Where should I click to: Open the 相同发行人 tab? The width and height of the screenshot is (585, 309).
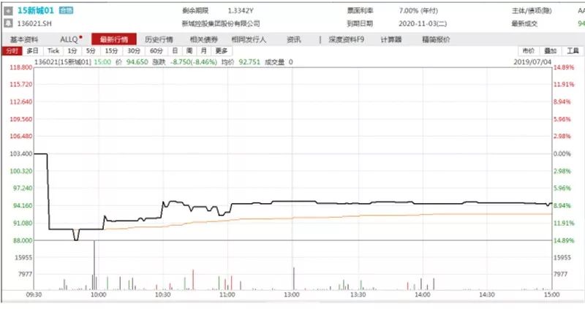[249, 39]
